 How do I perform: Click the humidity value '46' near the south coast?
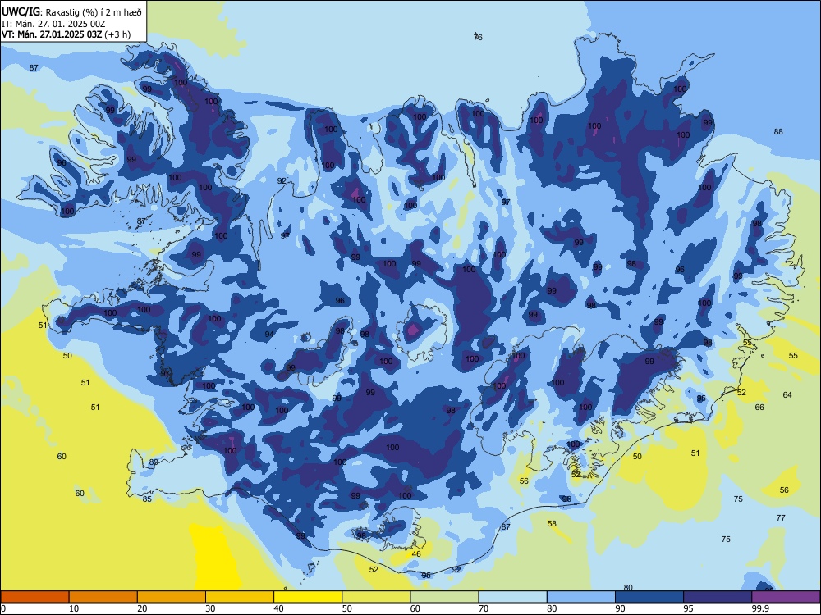(x=416, y=553)
